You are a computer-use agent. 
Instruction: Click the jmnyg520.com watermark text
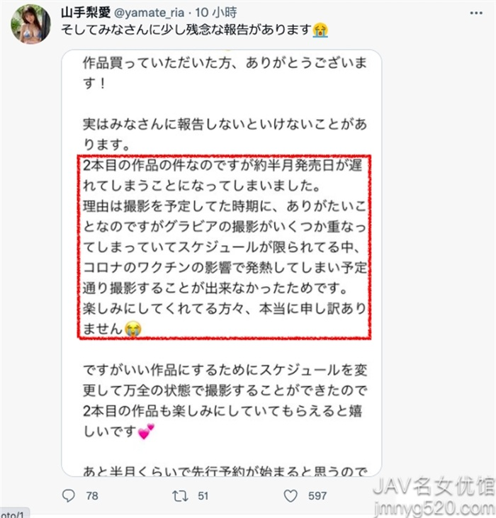(x=434, y=509)
